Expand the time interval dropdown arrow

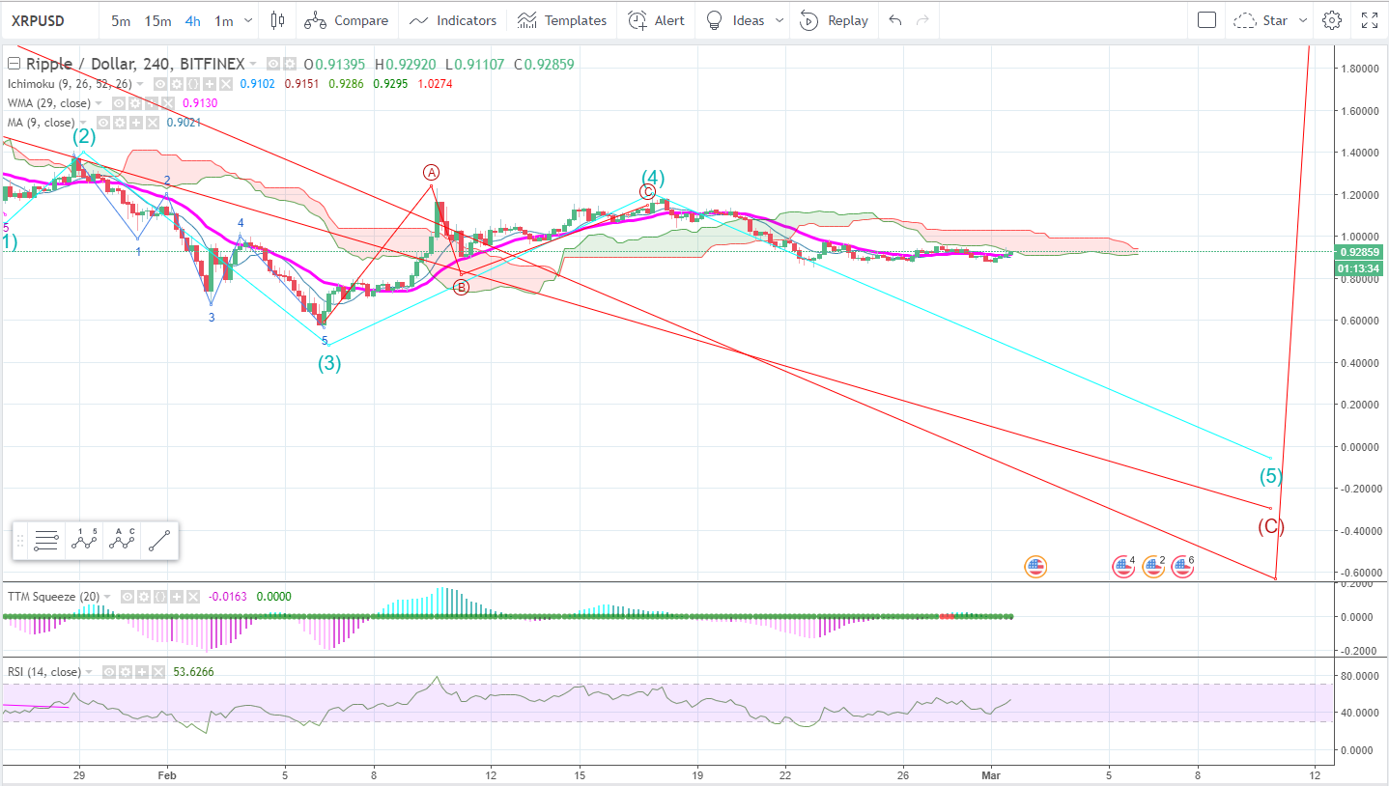[x=249, y=20]
